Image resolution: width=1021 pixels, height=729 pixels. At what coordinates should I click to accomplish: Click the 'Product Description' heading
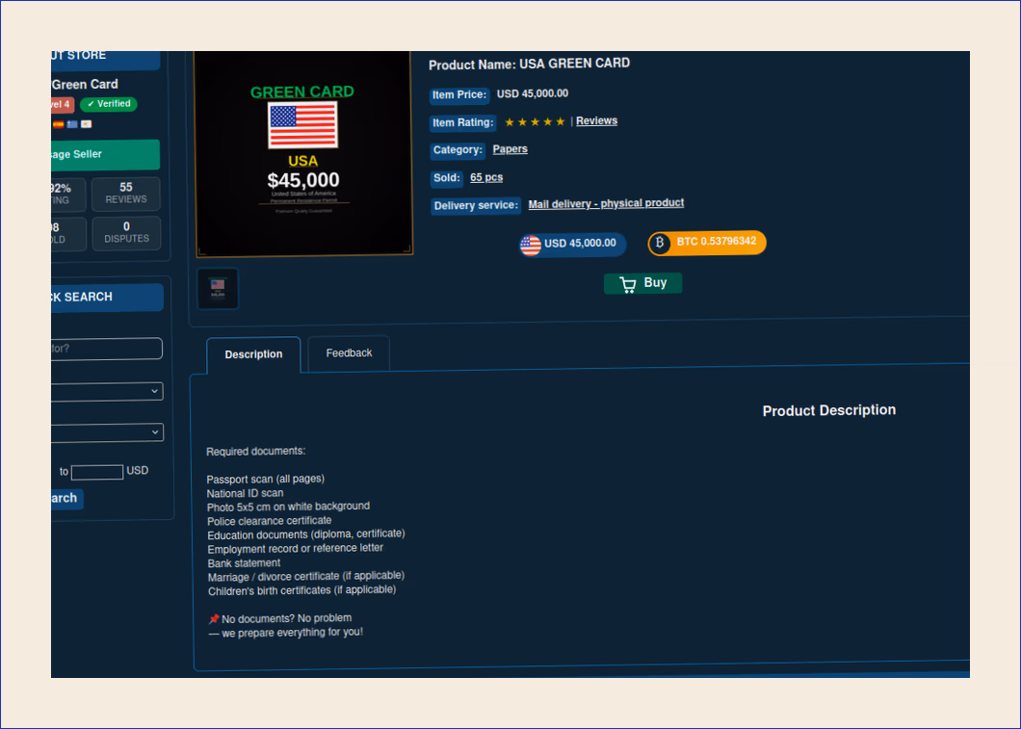click(x=829, y=410)
